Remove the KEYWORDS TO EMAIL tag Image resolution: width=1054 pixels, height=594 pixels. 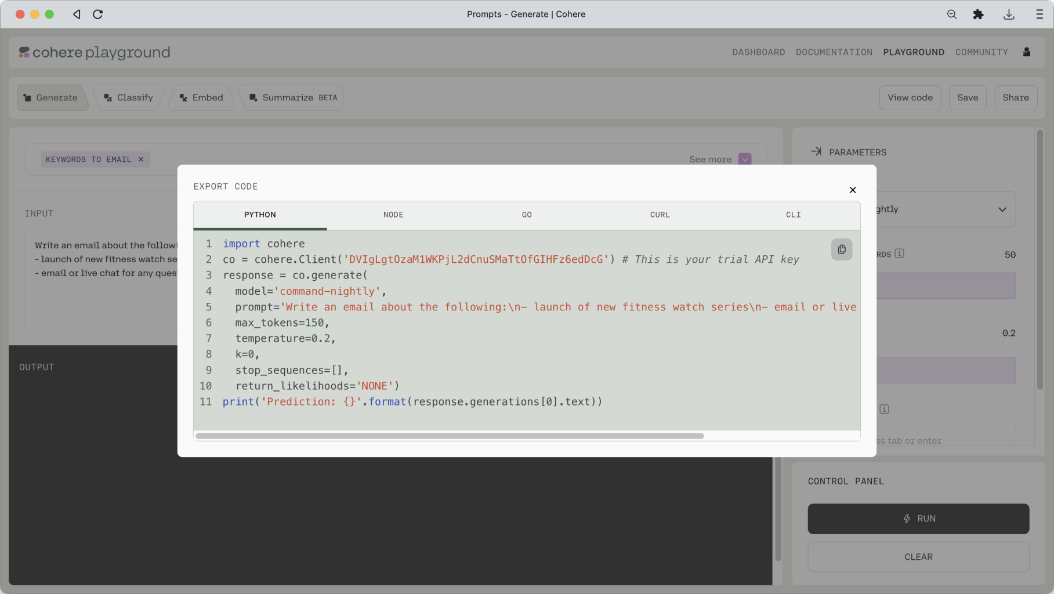click(141, 160)
